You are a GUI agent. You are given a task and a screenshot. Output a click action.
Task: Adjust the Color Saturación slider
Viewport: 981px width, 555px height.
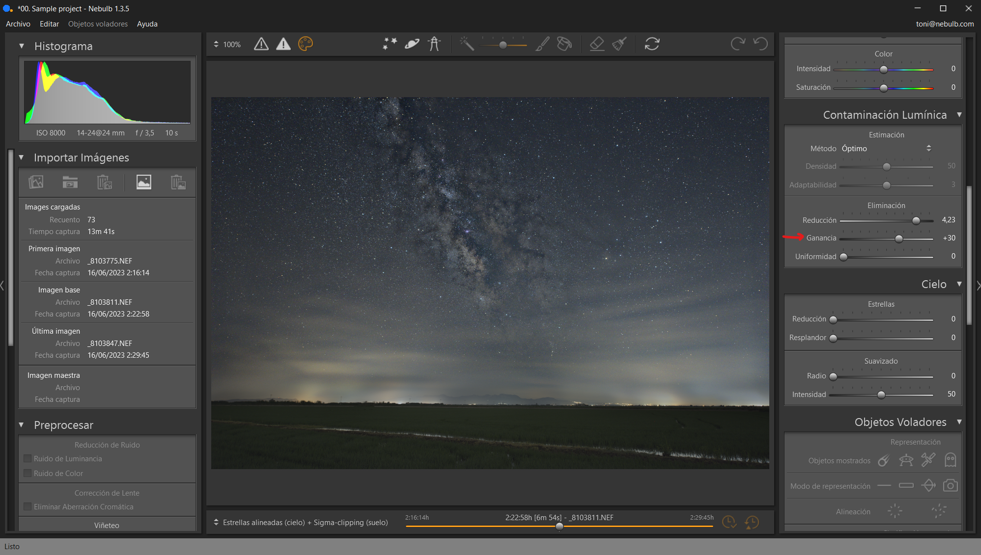coord(884,88)
